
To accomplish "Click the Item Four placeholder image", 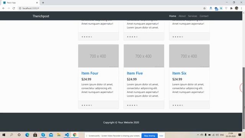I will 98,56.
